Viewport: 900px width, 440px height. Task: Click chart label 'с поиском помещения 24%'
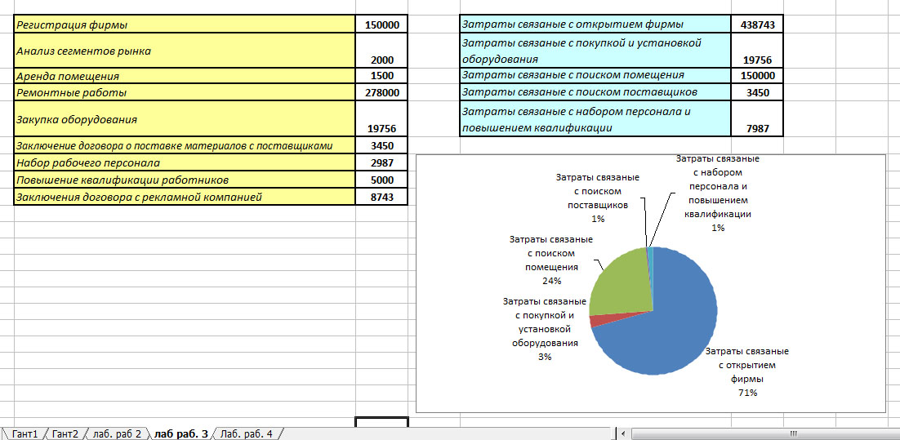551,260
